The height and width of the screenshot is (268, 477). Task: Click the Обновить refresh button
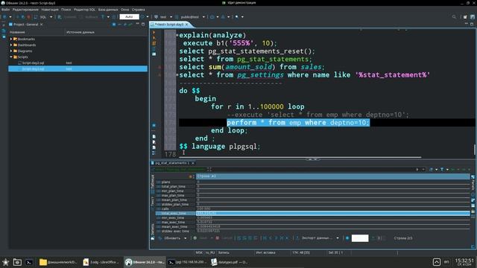click(x=169, y=238)
